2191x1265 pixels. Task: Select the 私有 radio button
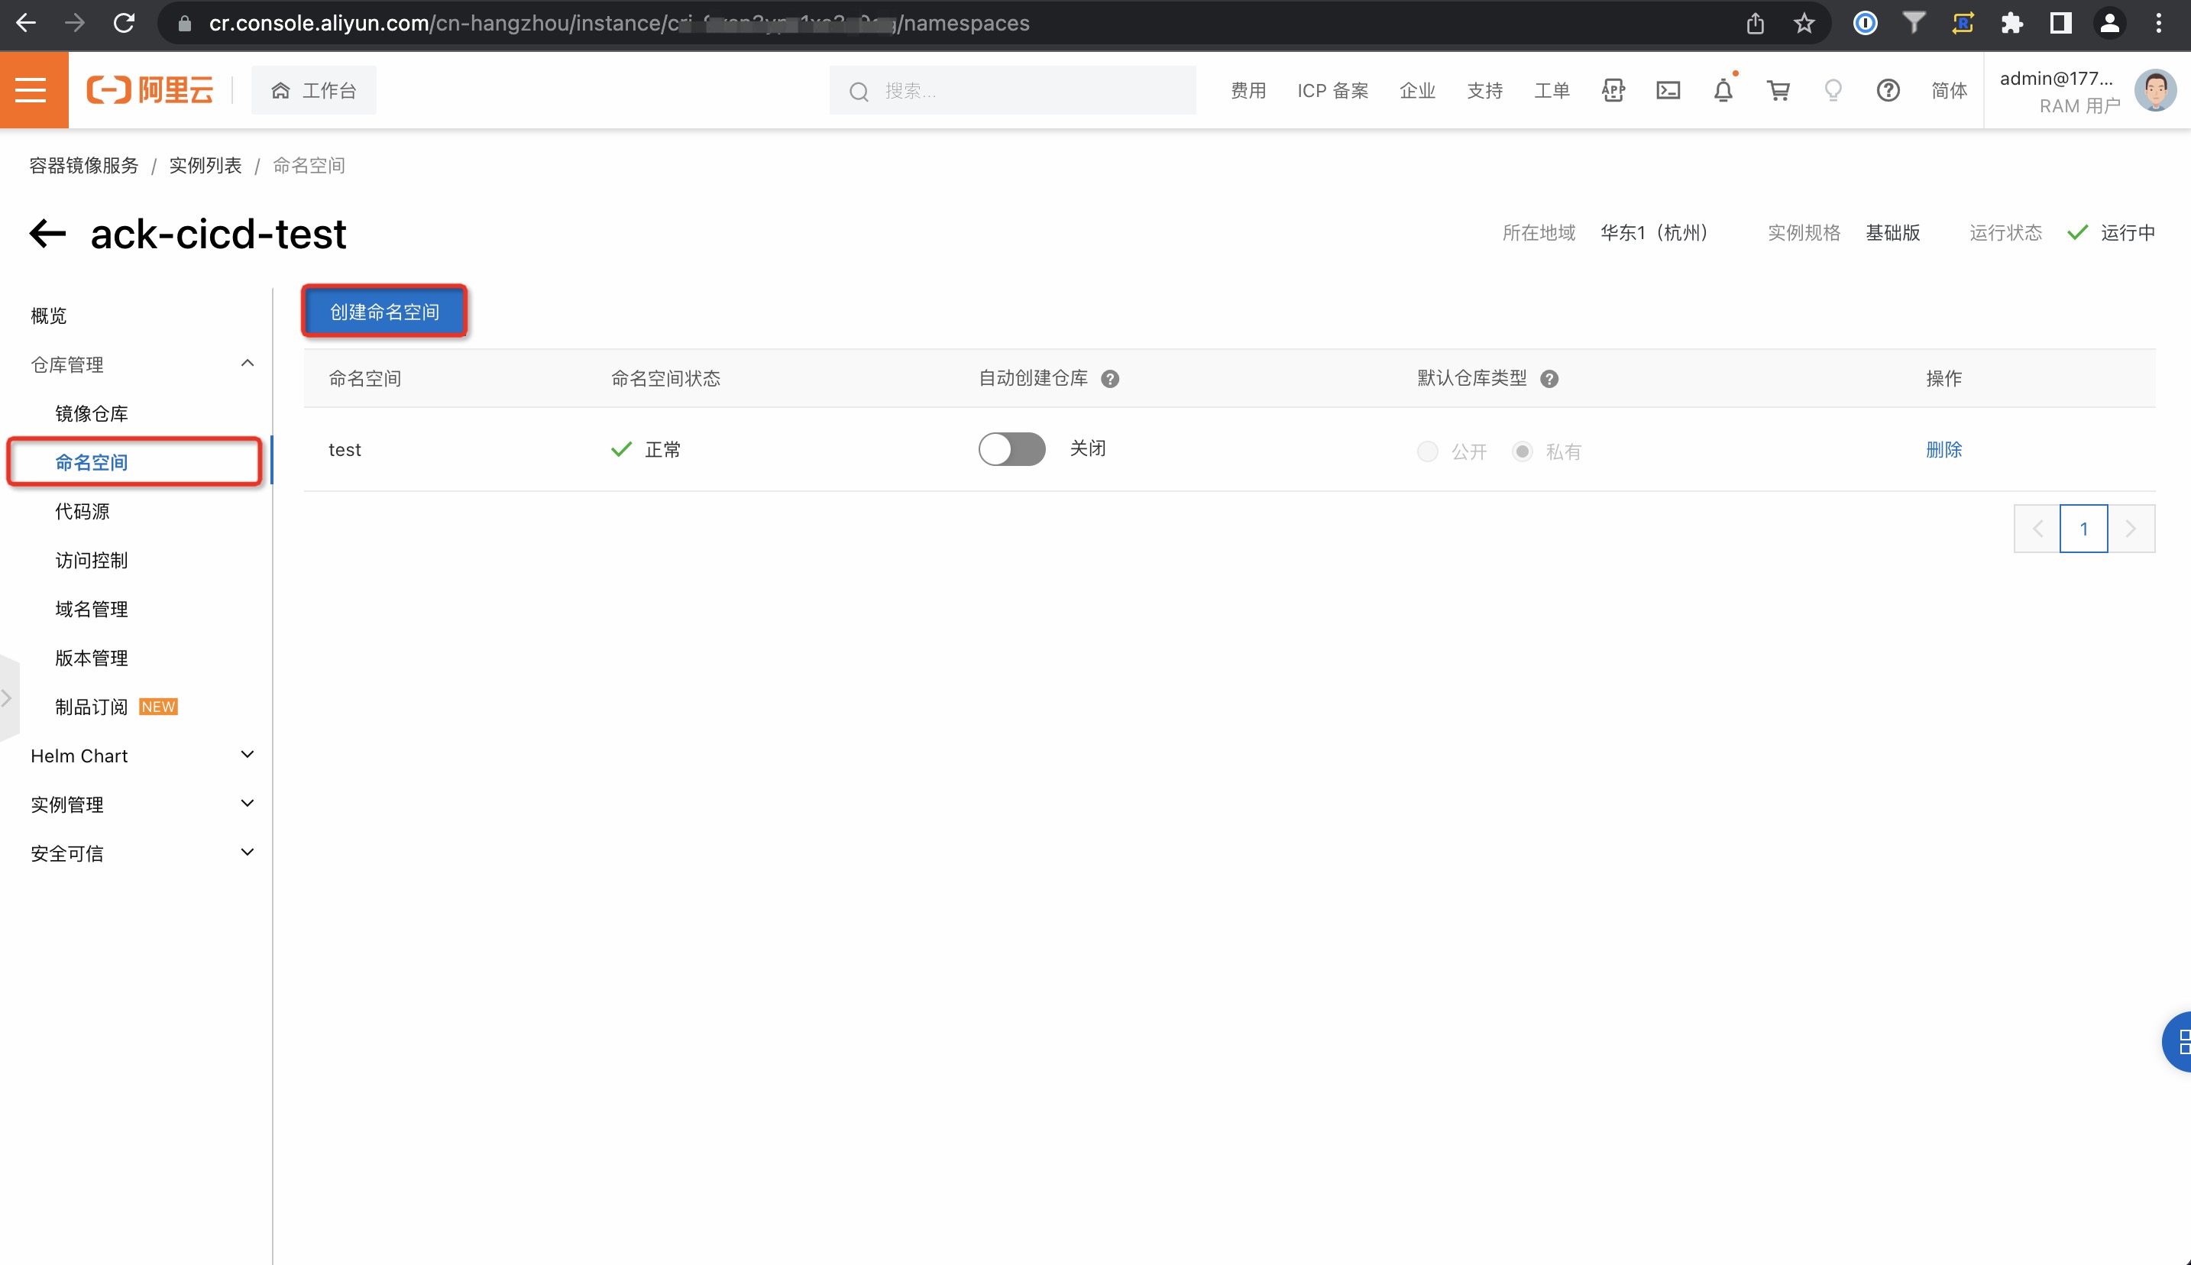coord(1522,451)
